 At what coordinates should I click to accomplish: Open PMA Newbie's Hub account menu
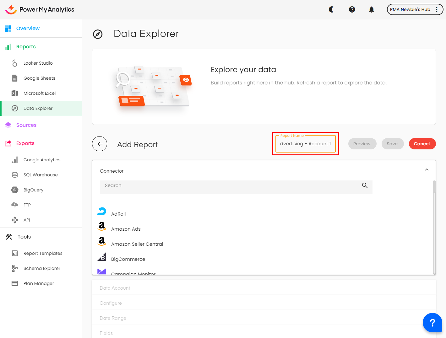click(415, 9)
